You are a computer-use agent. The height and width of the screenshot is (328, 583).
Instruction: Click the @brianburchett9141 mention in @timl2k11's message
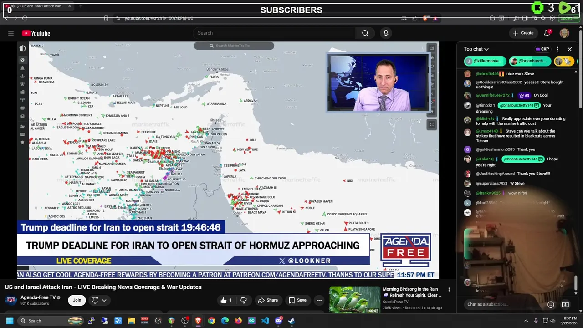[x=519, y=105]
